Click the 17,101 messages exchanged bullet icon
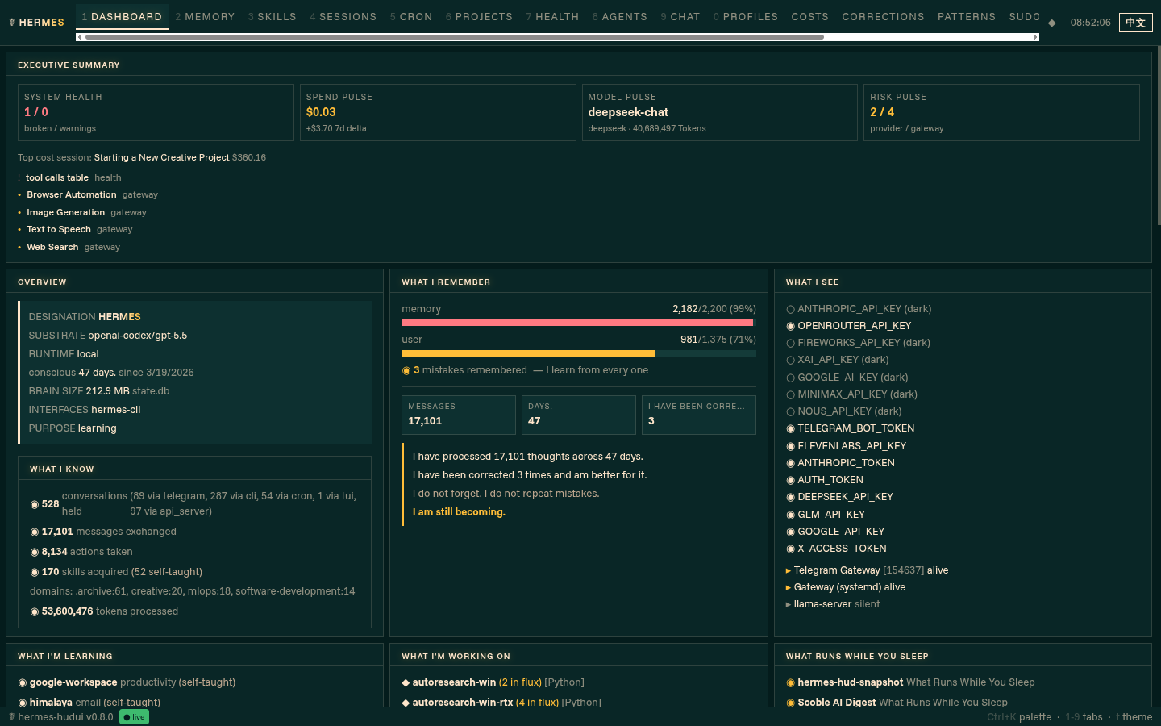 [35, 532]
